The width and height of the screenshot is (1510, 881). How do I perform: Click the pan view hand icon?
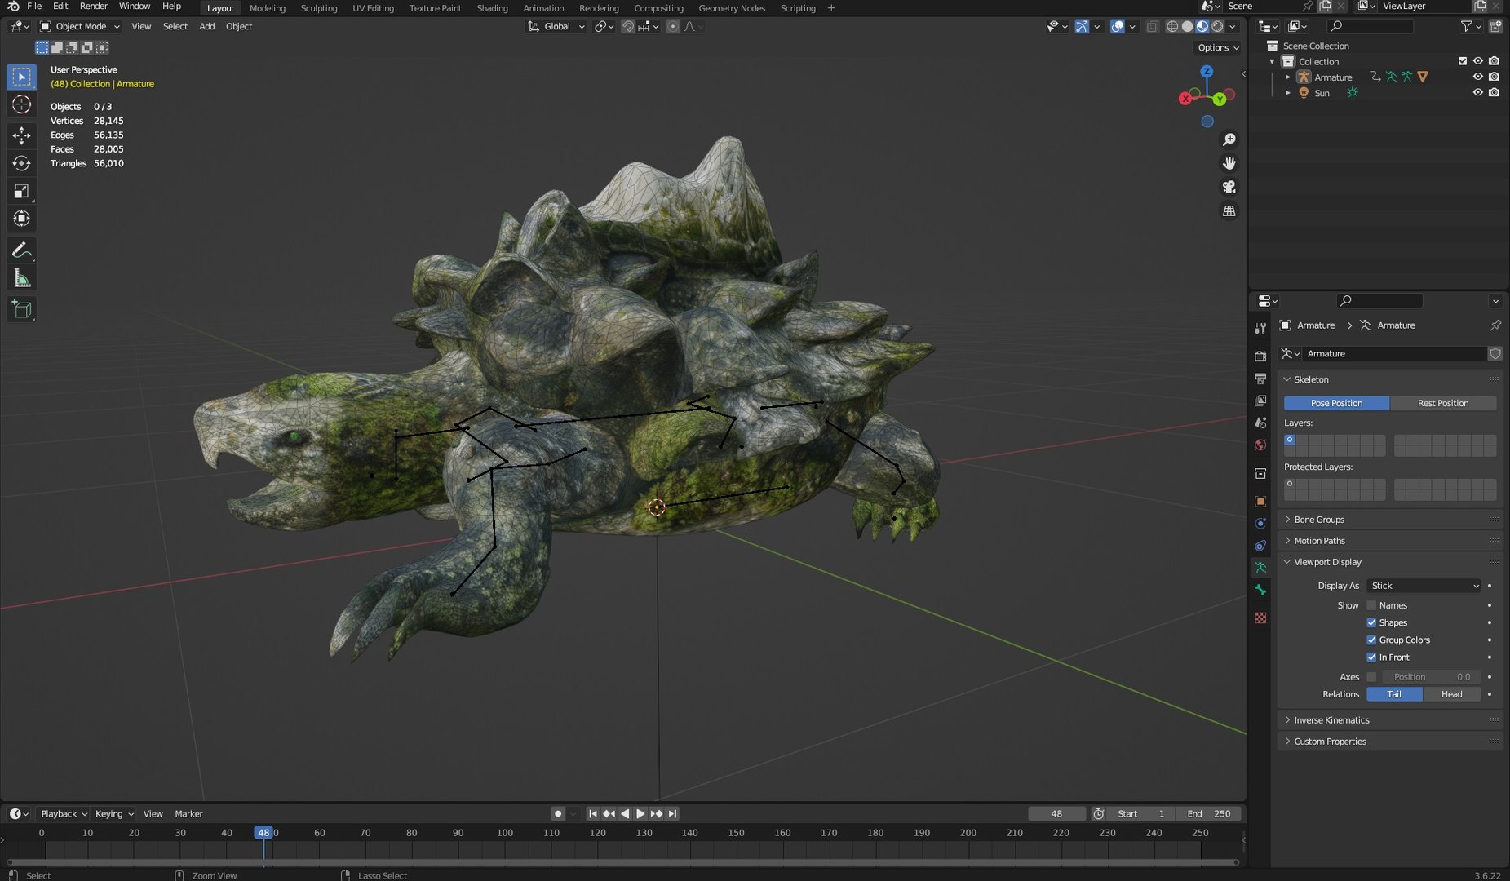[x=1229, y=163]
